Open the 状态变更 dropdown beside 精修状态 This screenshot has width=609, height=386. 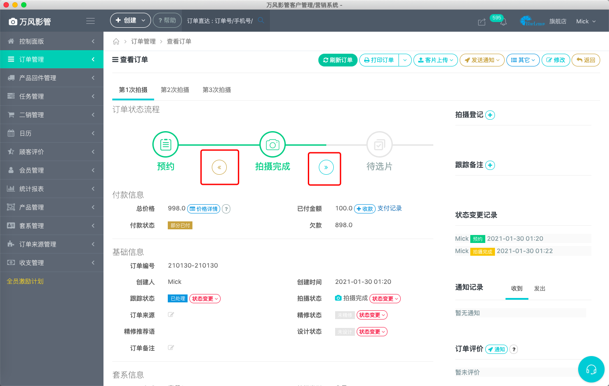pos(372,315)
